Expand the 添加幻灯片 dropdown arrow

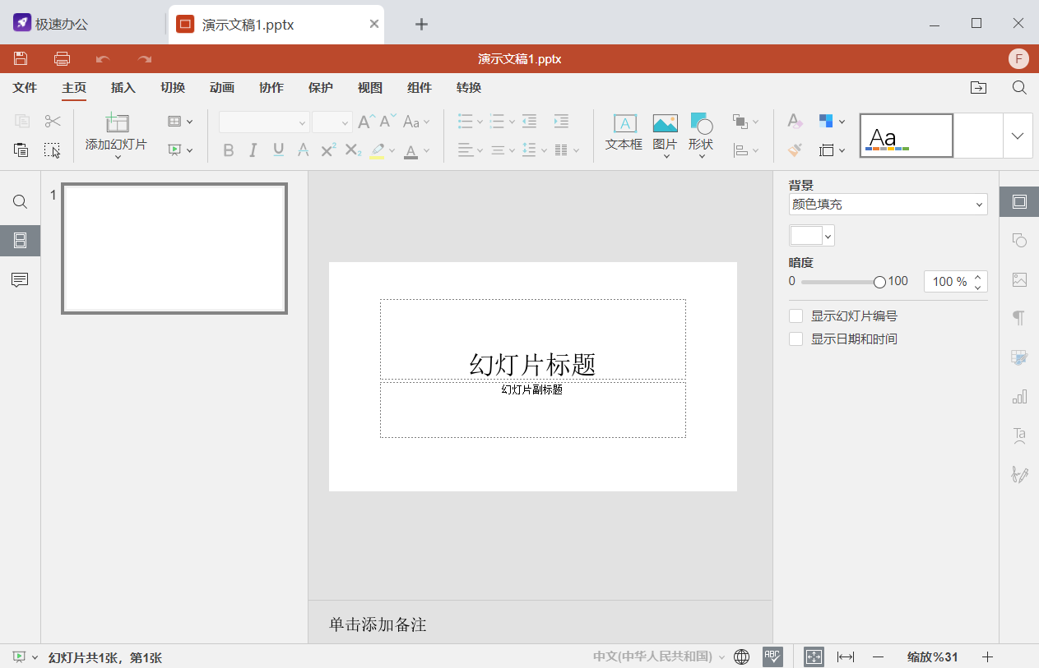[x=117, y=158]
